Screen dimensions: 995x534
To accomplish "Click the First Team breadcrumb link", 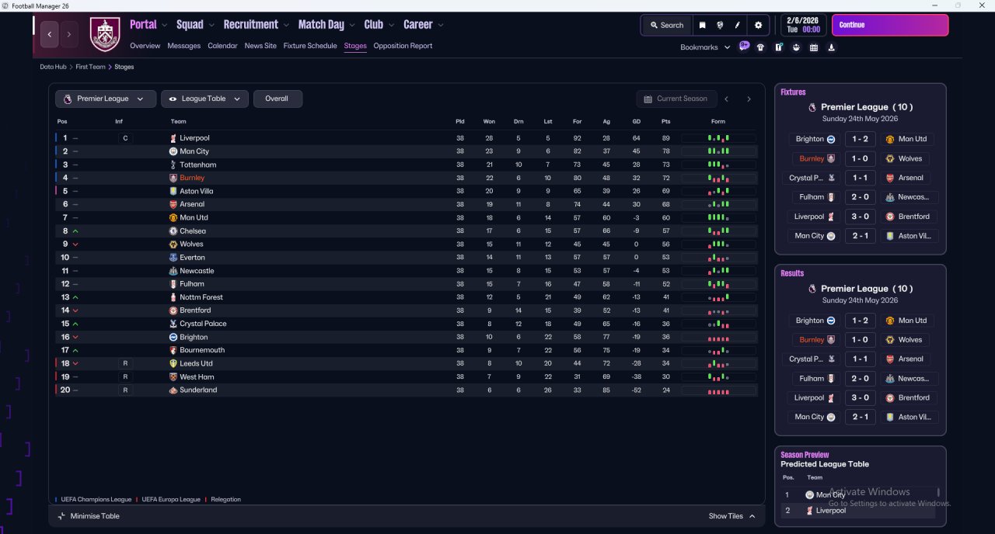I will 90,67.
